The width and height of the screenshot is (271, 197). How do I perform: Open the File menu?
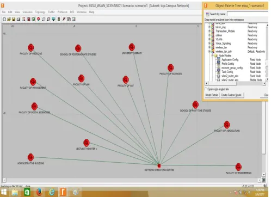[x=4, y=12]
